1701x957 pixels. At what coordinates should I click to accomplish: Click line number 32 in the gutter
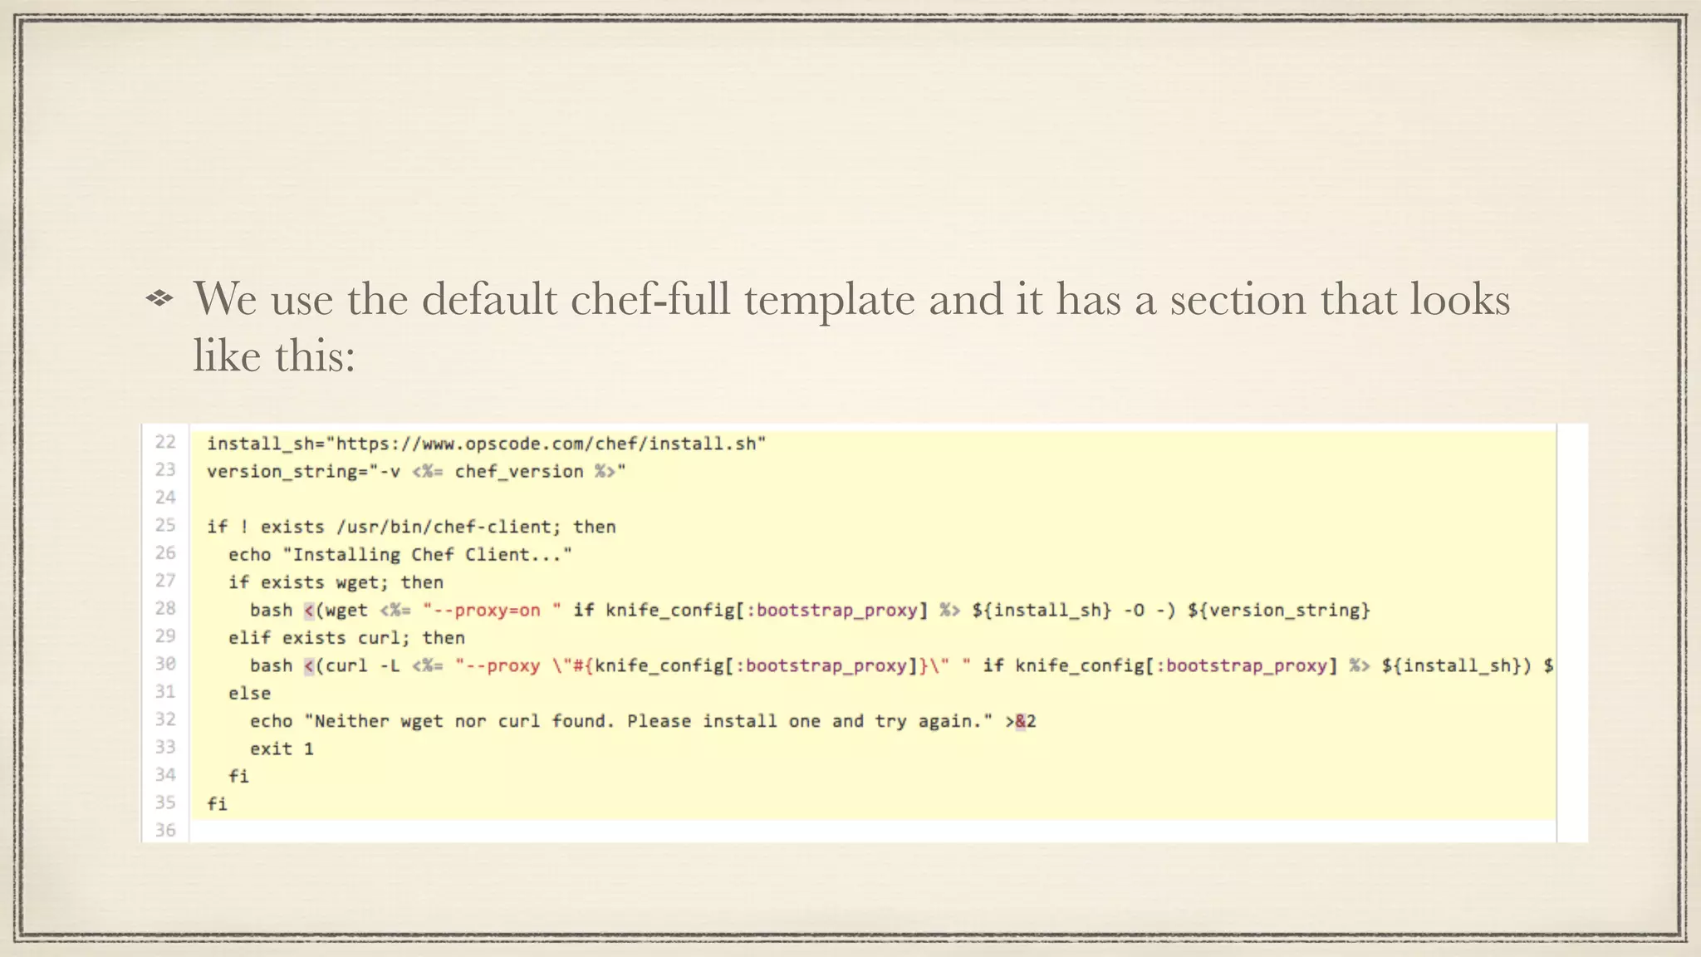click(165, 719)
